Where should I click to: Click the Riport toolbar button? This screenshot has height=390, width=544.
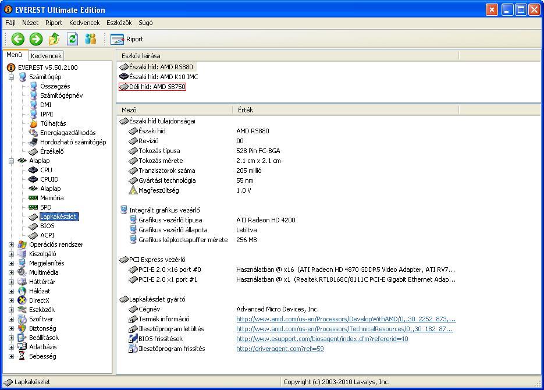click(127, 39)
